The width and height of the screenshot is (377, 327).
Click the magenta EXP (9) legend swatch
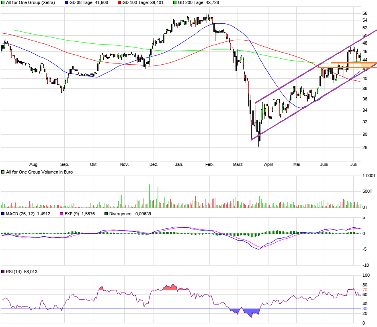coord(61,214)
